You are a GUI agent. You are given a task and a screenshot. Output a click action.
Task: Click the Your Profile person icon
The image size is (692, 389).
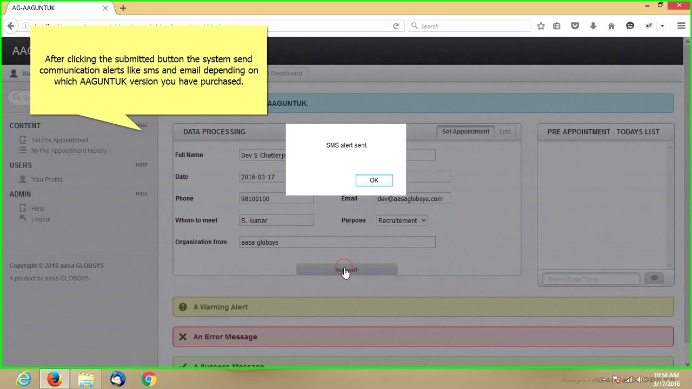(23, 179)
